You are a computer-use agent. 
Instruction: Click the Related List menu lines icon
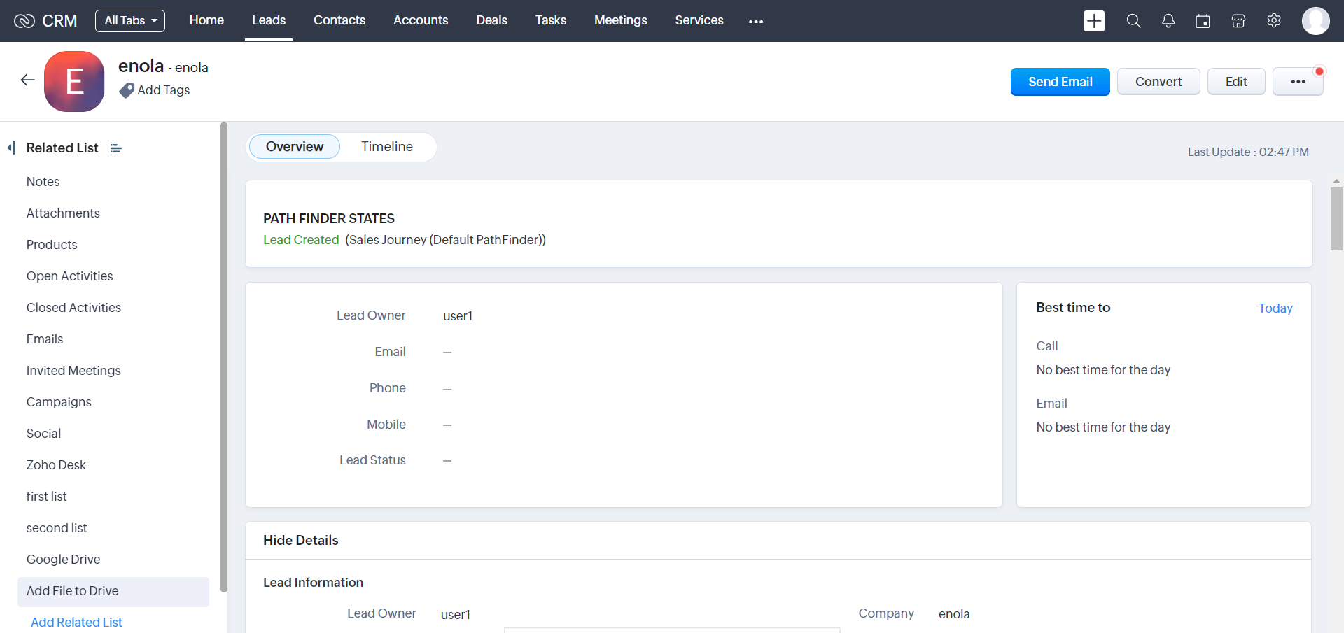coord(116,148)
